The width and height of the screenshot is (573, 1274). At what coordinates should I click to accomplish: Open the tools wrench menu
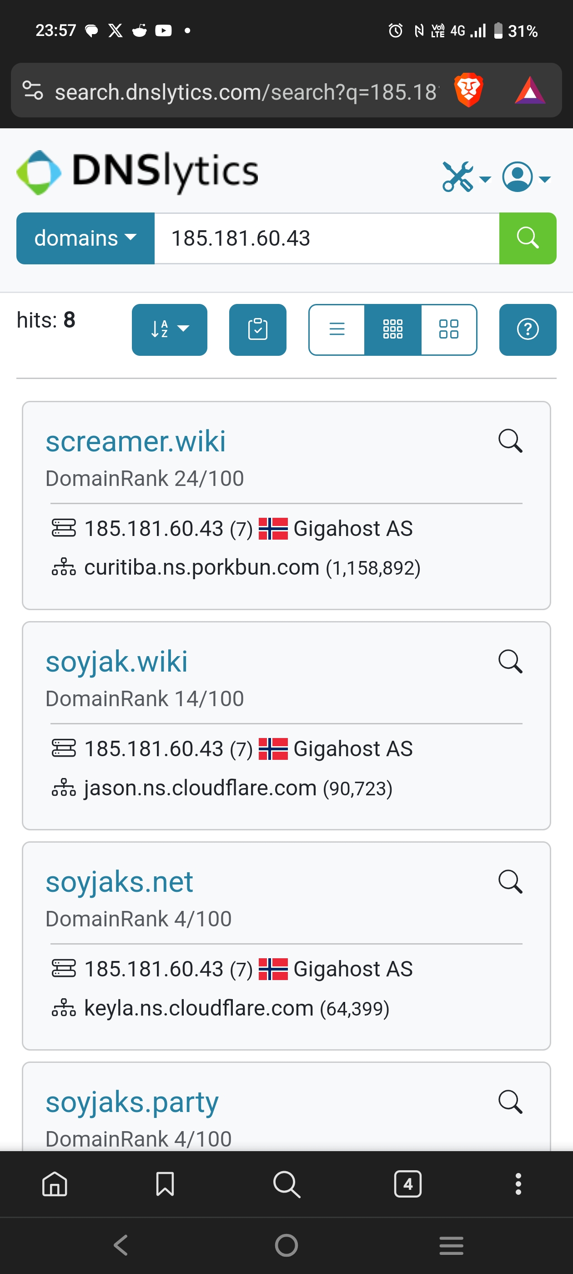pyautogui.click(x=466, y=177)
